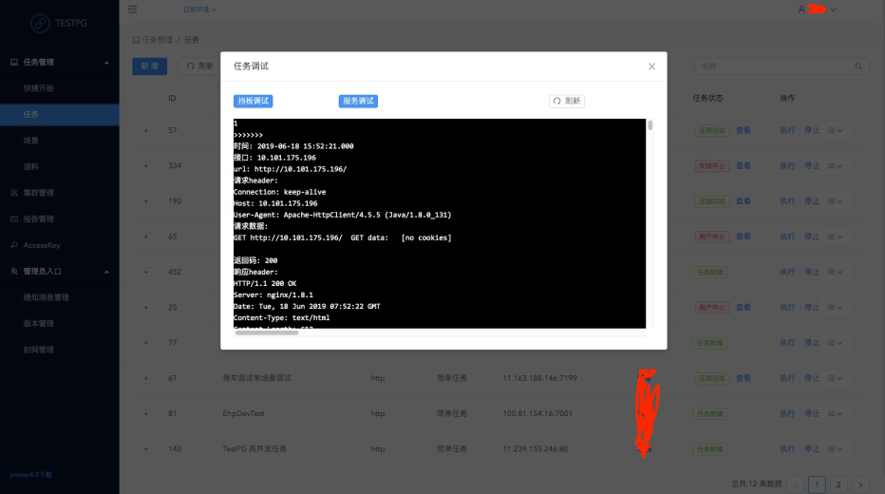Click 执行 in row 81

tap(787, 414)
